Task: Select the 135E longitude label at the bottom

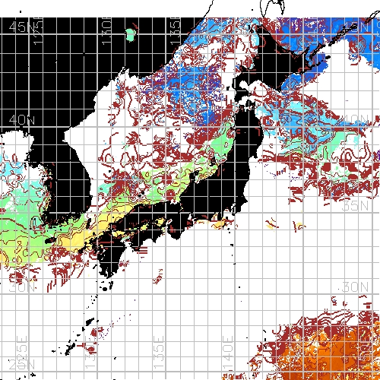Action: point(159,353)
